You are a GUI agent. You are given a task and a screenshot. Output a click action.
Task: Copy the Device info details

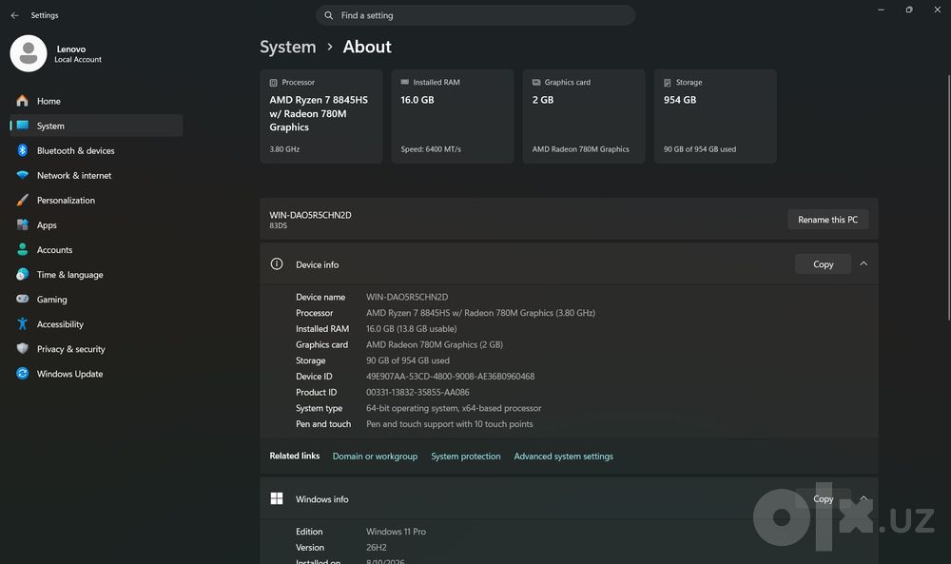coord(823,263)
